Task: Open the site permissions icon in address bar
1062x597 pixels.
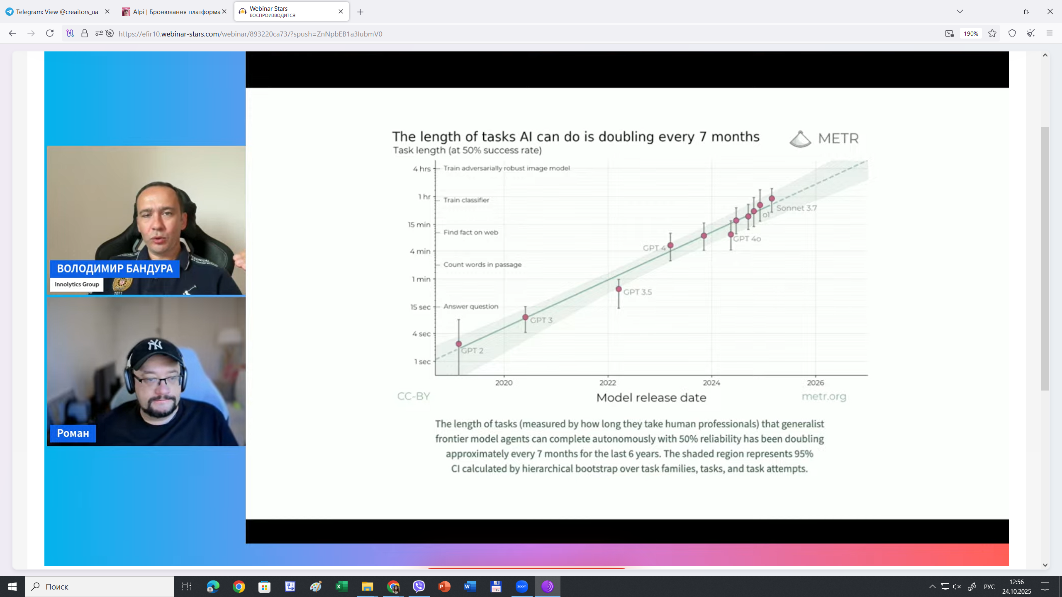Action: 99,34
